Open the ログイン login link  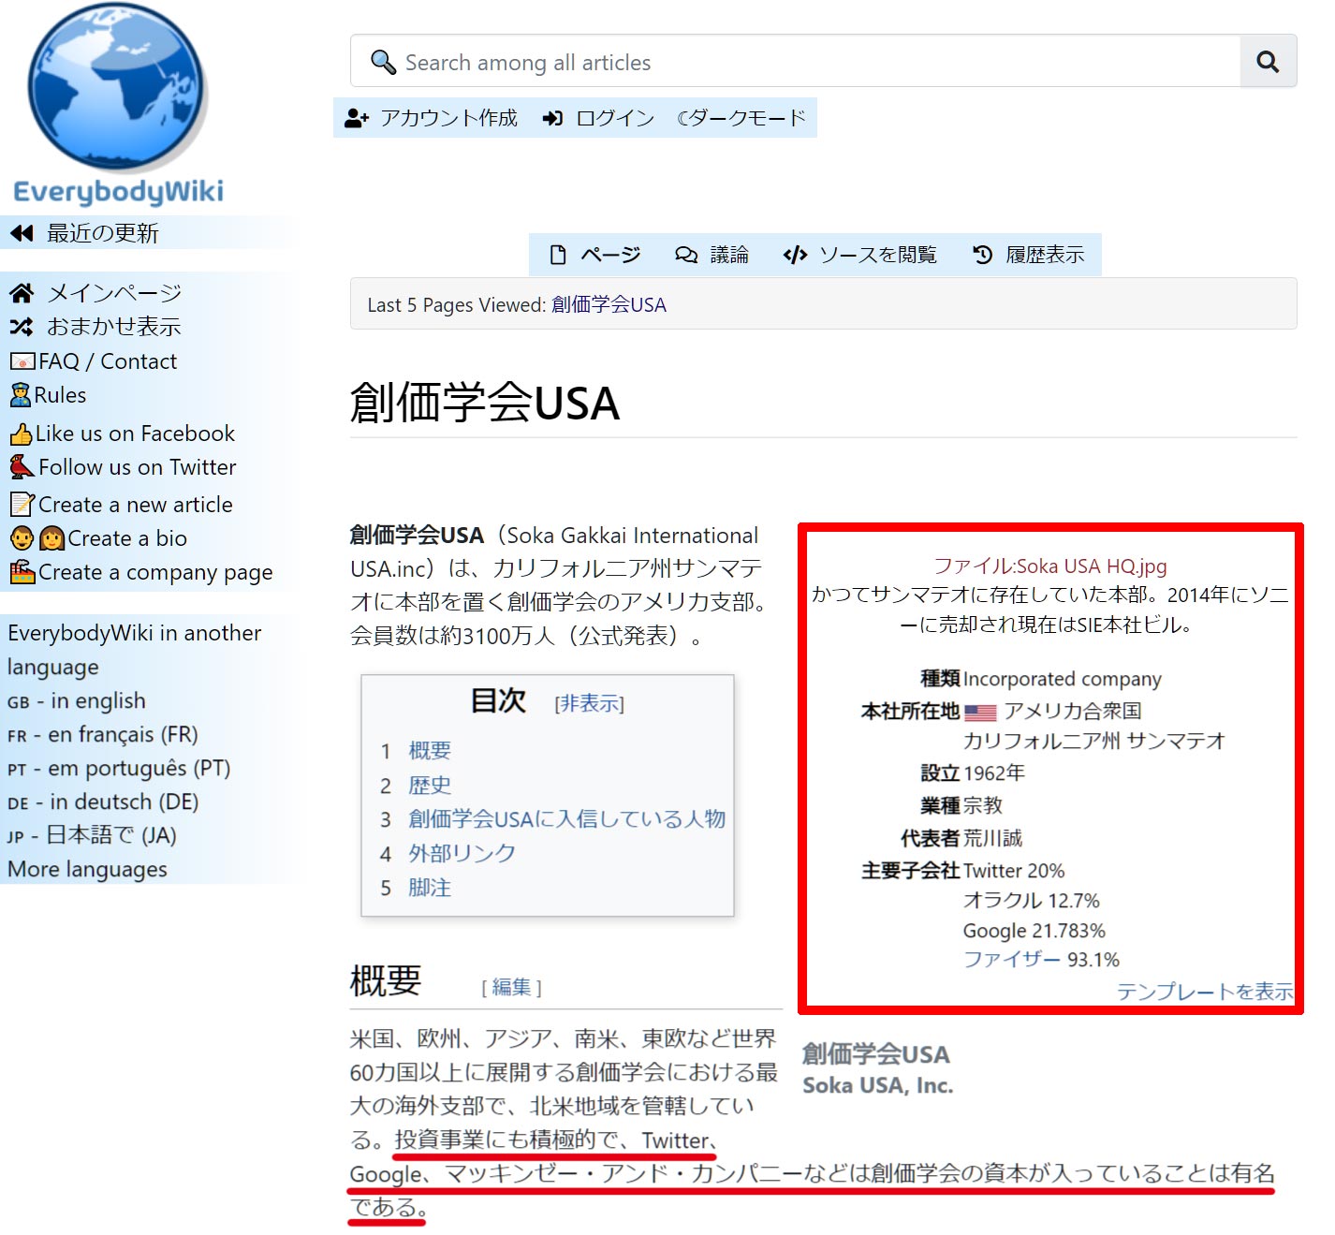[615, 118]
